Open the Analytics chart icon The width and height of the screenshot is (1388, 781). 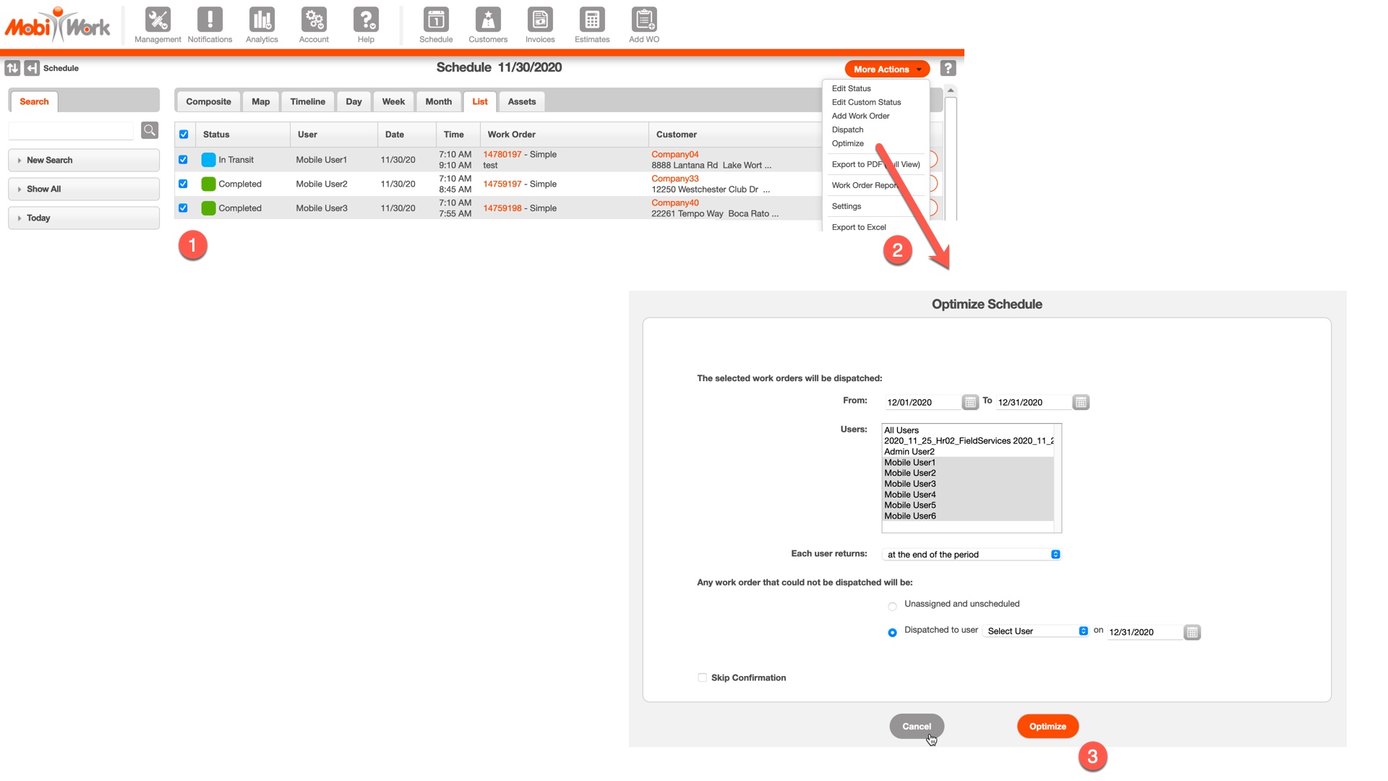pyautogui.click(x=262, y=20)
